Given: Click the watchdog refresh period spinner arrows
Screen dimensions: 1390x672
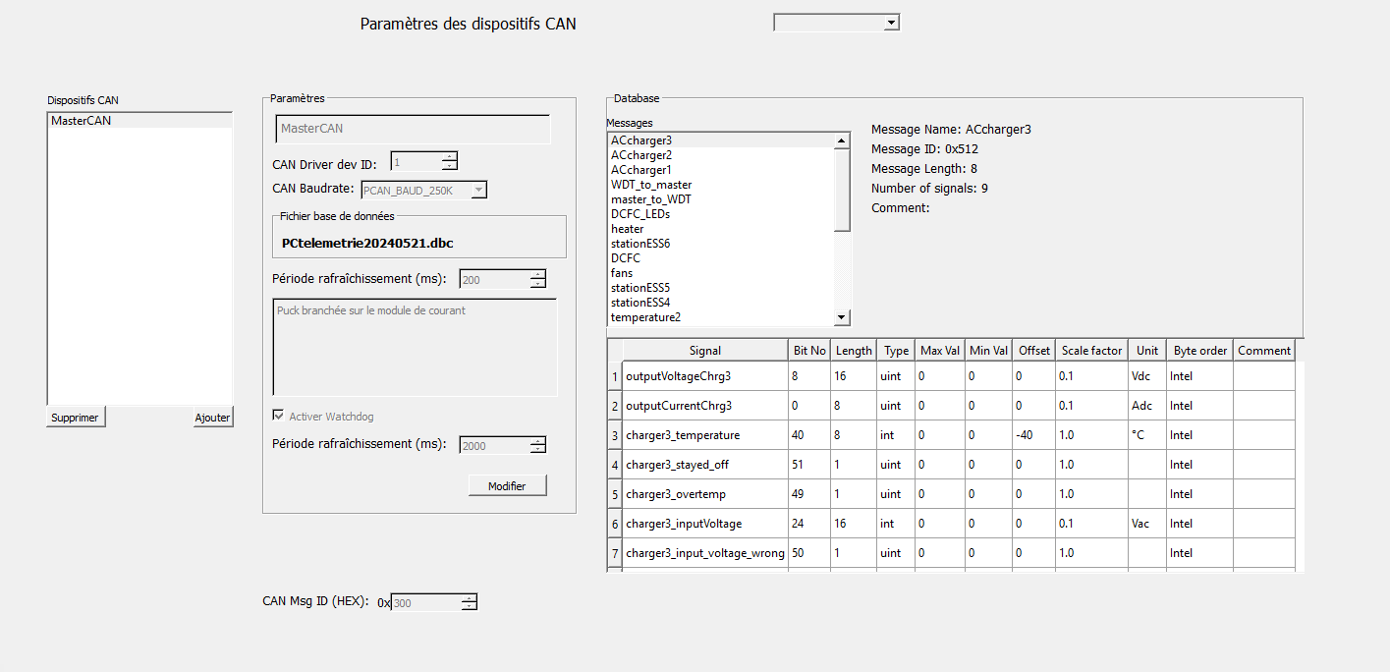Looking at the screenshot, I should [537, 445].
